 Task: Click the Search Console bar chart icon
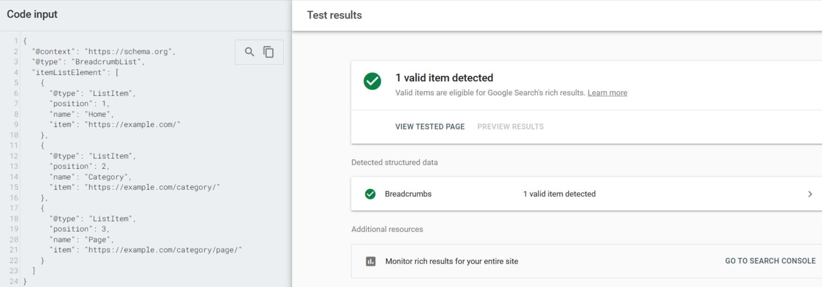pos(370,261)
